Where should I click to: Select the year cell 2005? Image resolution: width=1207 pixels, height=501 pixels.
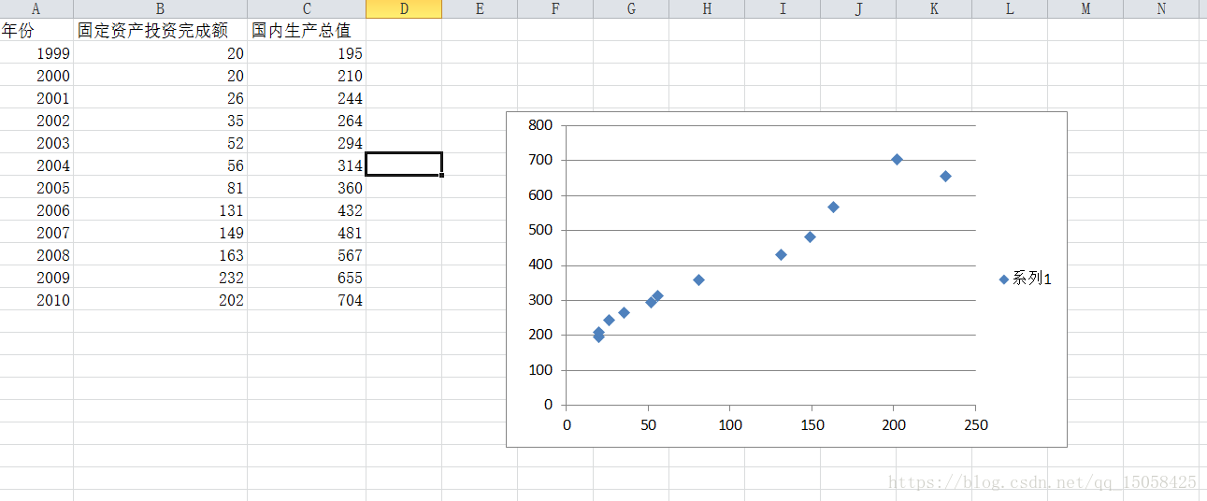36,187
